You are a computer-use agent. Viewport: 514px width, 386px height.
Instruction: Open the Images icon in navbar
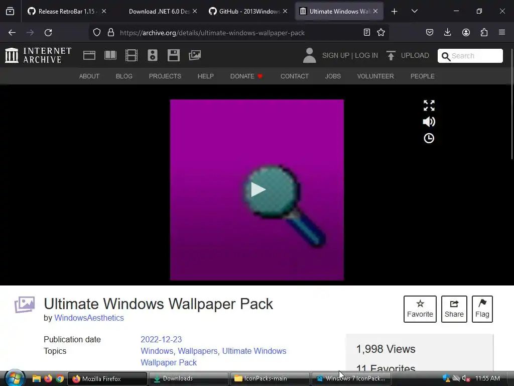click(195, 55)
